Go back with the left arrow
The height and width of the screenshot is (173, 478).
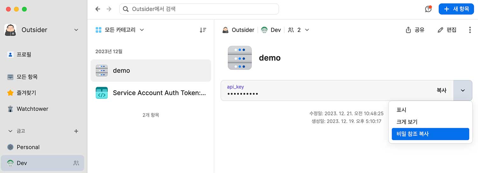pyautogui.click(x=98, y=9)
